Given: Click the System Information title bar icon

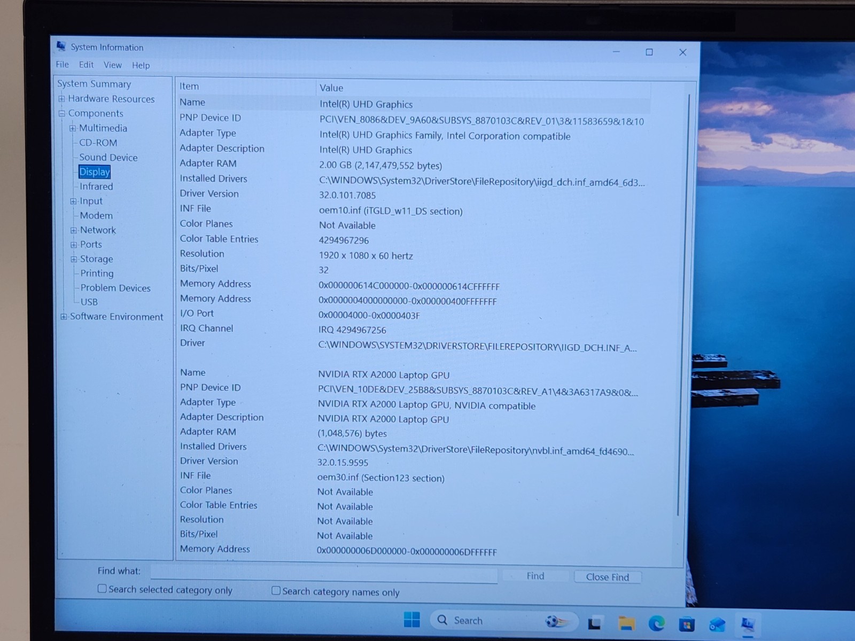Looking at the screenshot, I should point(61,46).
